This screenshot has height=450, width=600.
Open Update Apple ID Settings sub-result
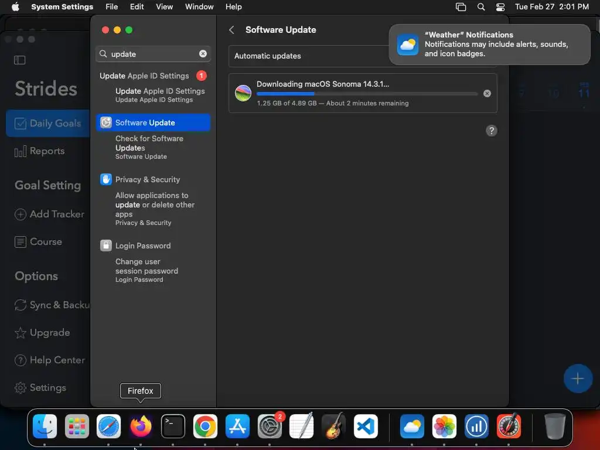160,95
